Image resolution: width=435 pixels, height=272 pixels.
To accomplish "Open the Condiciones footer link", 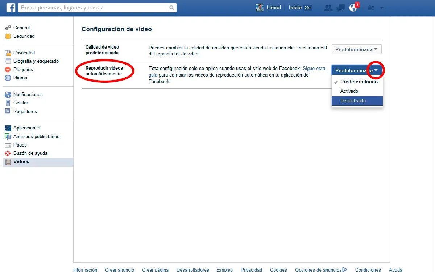I will pos(368,270).
